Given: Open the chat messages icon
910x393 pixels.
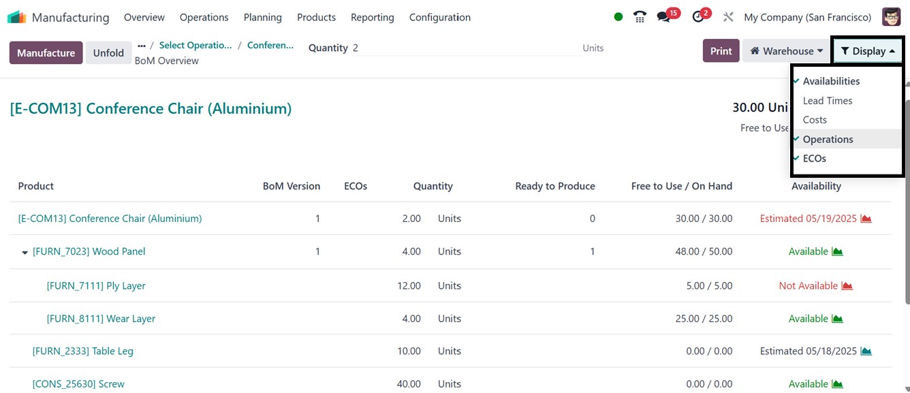Looking at the screenshot, I should pyautogui.click(x=663, y=17).
